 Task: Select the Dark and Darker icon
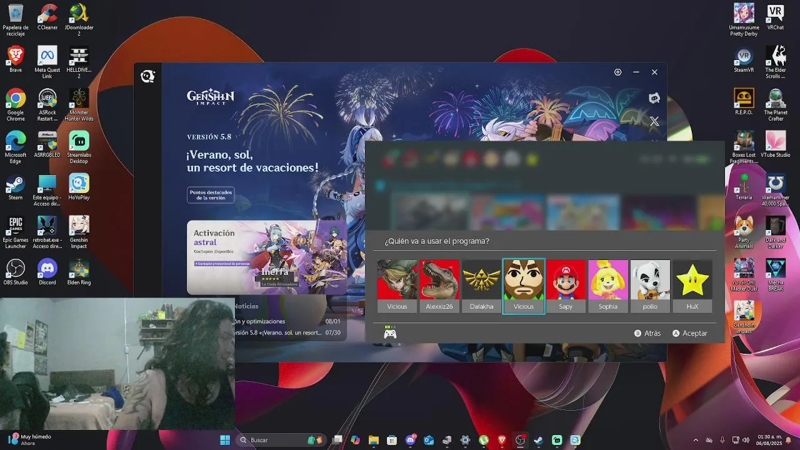coord(776,232)
